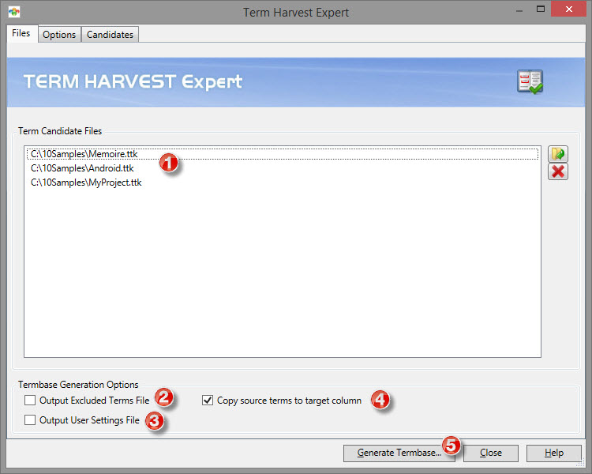Maximize the Term Harvest Expert window
Screen dimensions: 592x474
(x=541, y=9)
